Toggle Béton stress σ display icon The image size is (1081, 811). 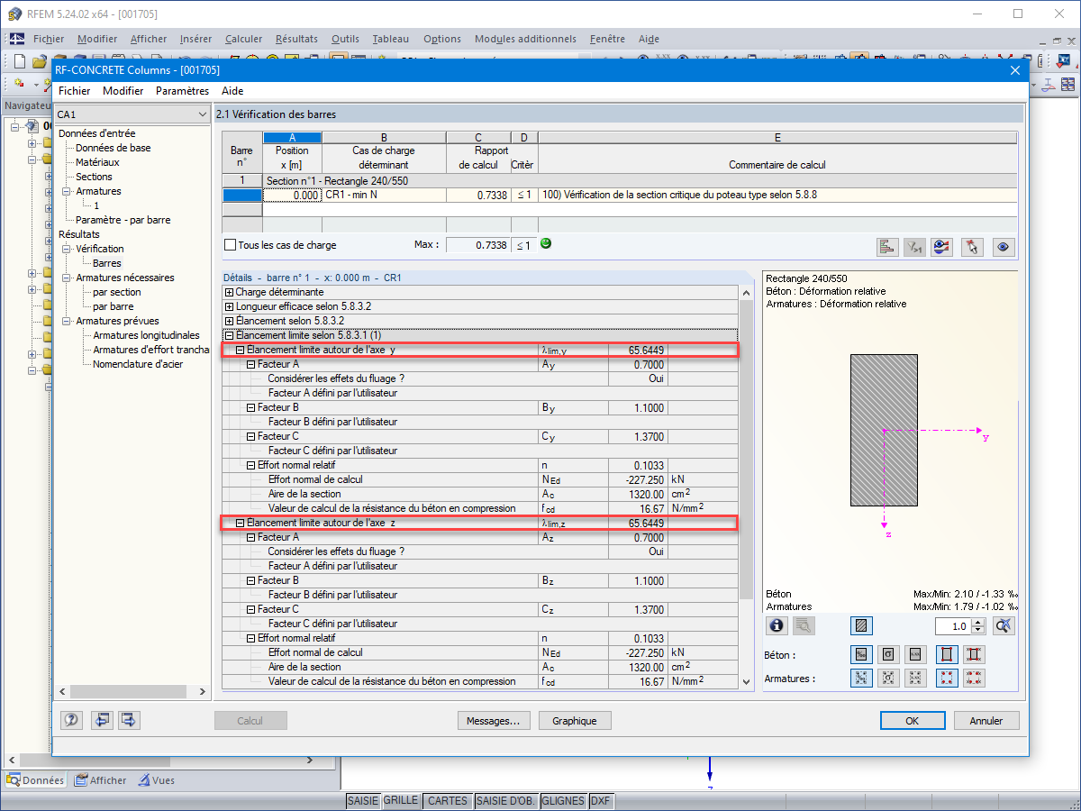point(889,655)
